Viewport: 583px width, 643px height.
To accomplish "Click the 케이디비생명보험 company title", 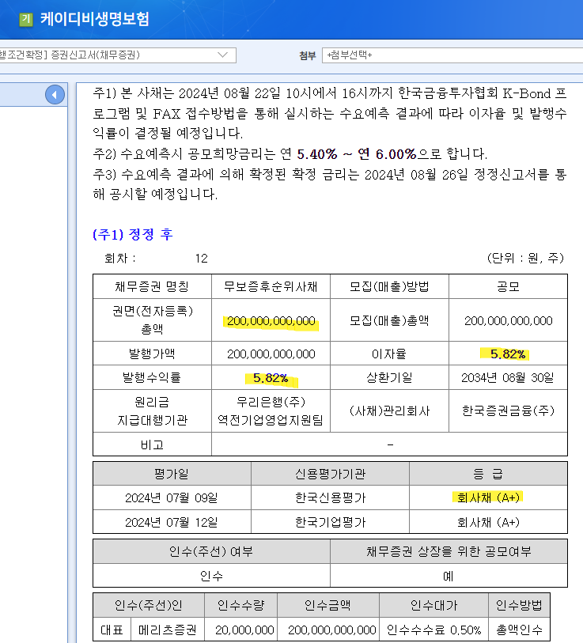I will [x=95, y=19].
